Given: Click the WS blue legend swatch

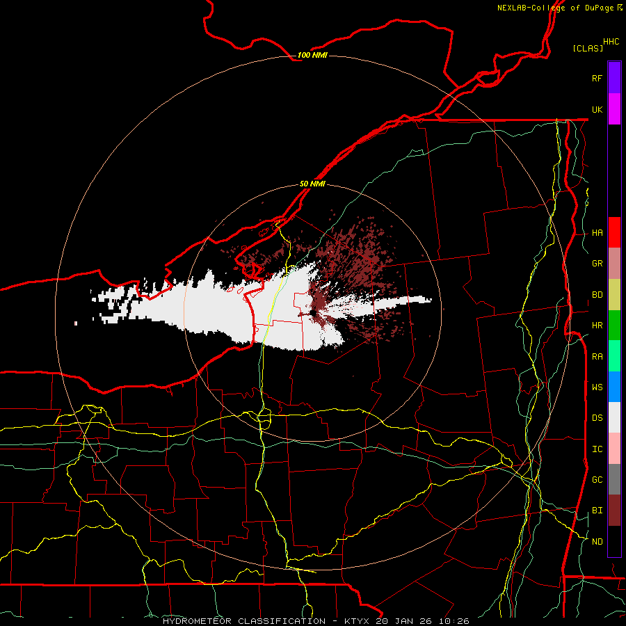Looking at the screenshot, I should 614,387.
